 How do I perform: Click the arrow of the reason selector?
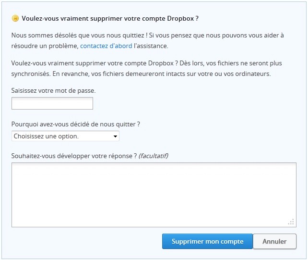pyautogui.click(x=115, y=136)
